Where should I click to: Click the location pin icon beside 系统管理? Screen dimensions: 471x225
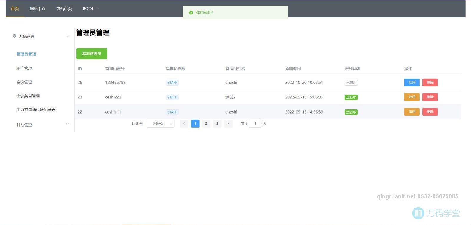coord(14,36)
